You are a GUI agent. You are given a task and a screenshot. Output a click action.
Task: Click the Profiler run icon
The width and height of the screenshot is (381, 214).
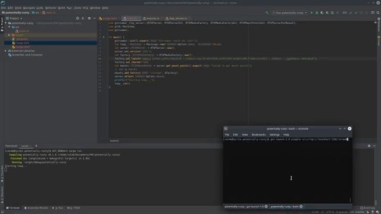[x=327, y=12]
